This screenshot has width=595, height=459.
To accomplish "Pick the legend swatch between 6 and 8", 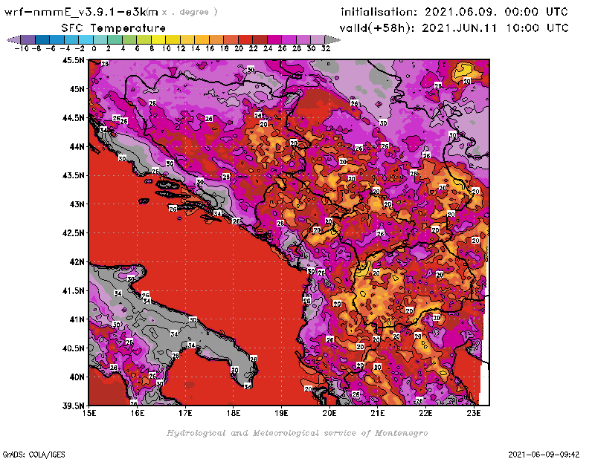I will [144, 39].
